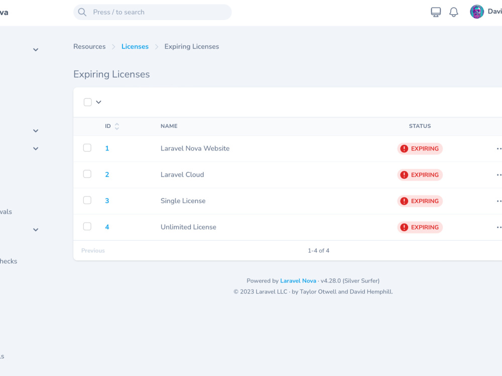Image resolution: width=502 pixels, height=376 pixels.
Task: Open the Licenses breadcrumb link
Action: tap(135, 46)
